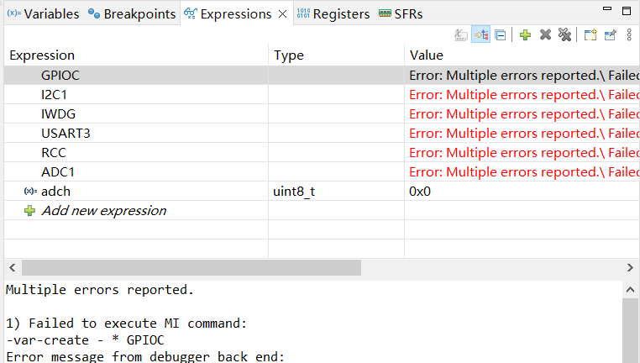The height and width of the screenshot is (363, 640).
Task: Toggle Show Type Names icon
Action: [461, 35]
